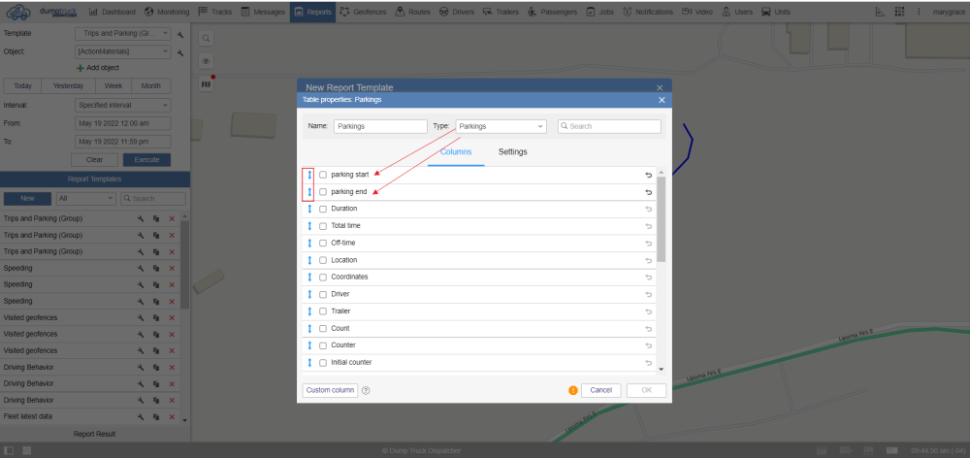The height and width of the screenshot is (458, 970).
Task: Open the Interval dropdown set to Specified interval
Action: (122, 105)
